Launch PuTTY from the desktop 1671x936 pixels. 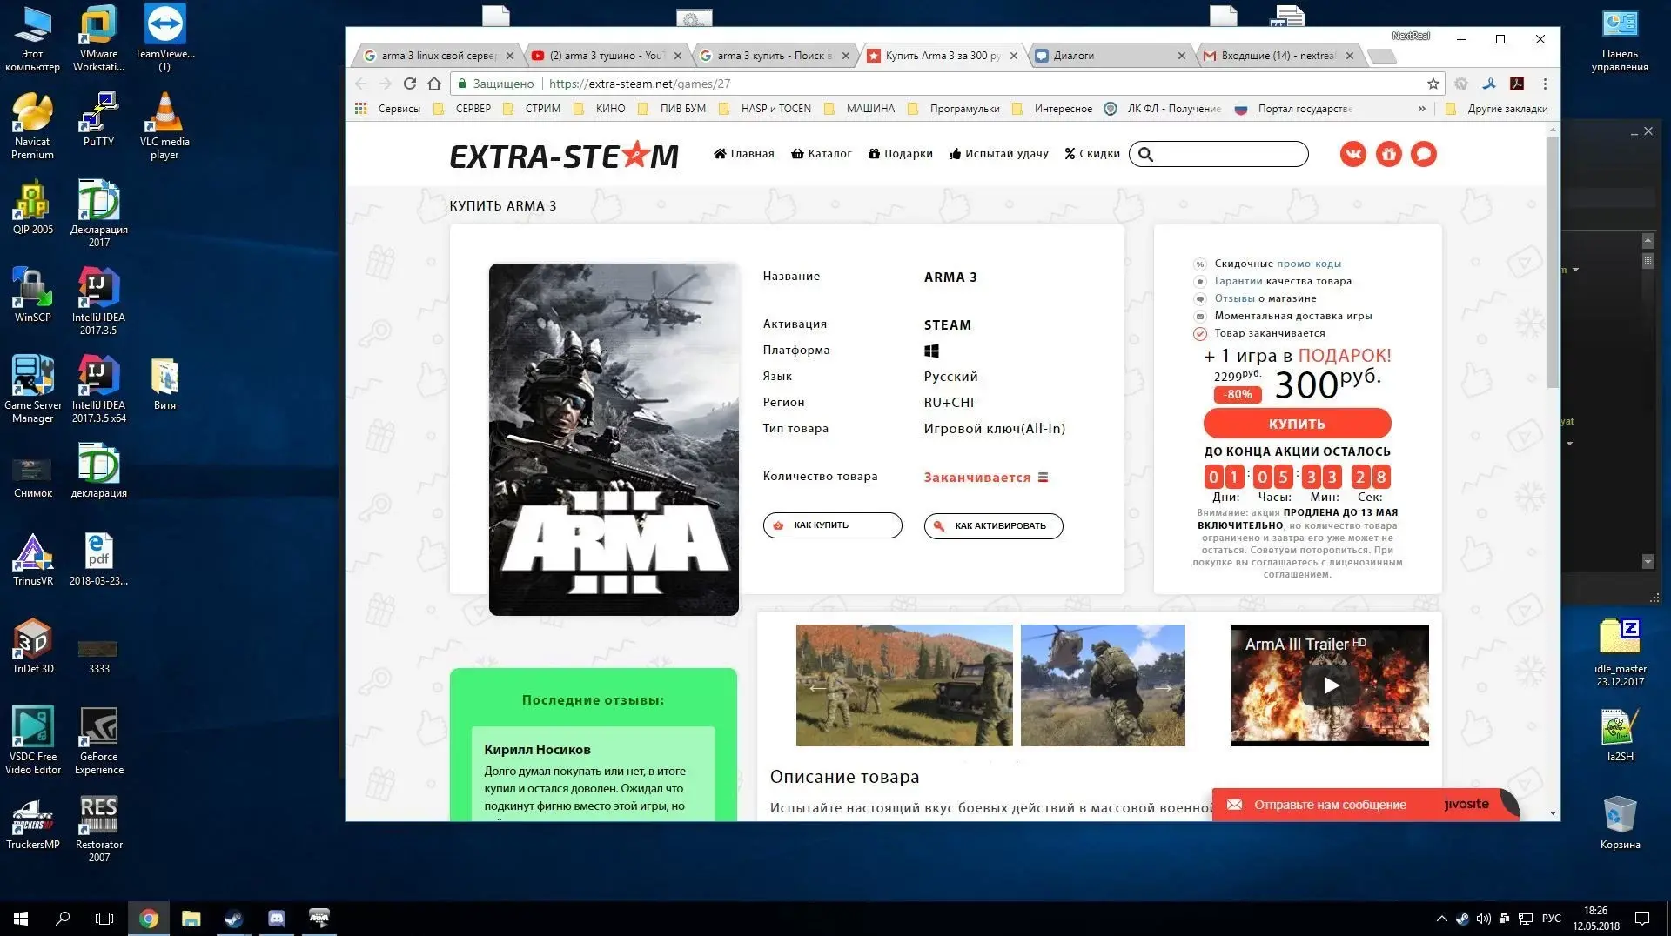tap(98, 120)
